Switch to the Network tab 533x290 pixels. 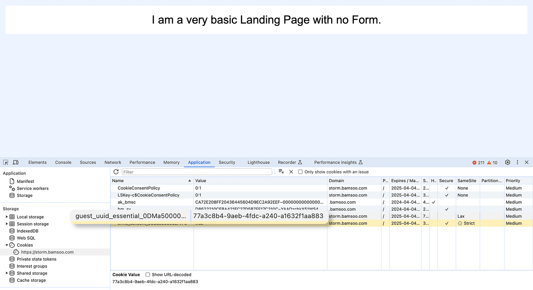pyautogui.click(x=113, y=162)
